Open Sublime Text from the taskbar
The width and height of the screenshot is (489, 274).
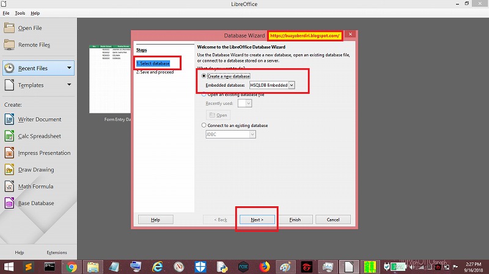29,267
